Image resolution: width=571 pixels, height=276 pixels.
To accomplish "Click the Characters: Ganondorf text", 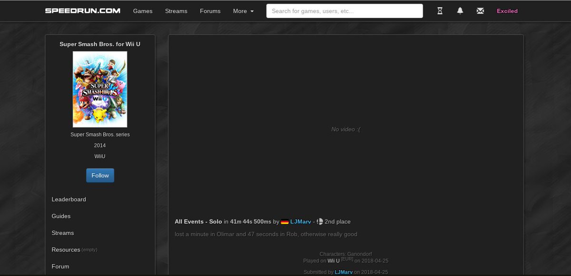I will [x=346, y=255].
